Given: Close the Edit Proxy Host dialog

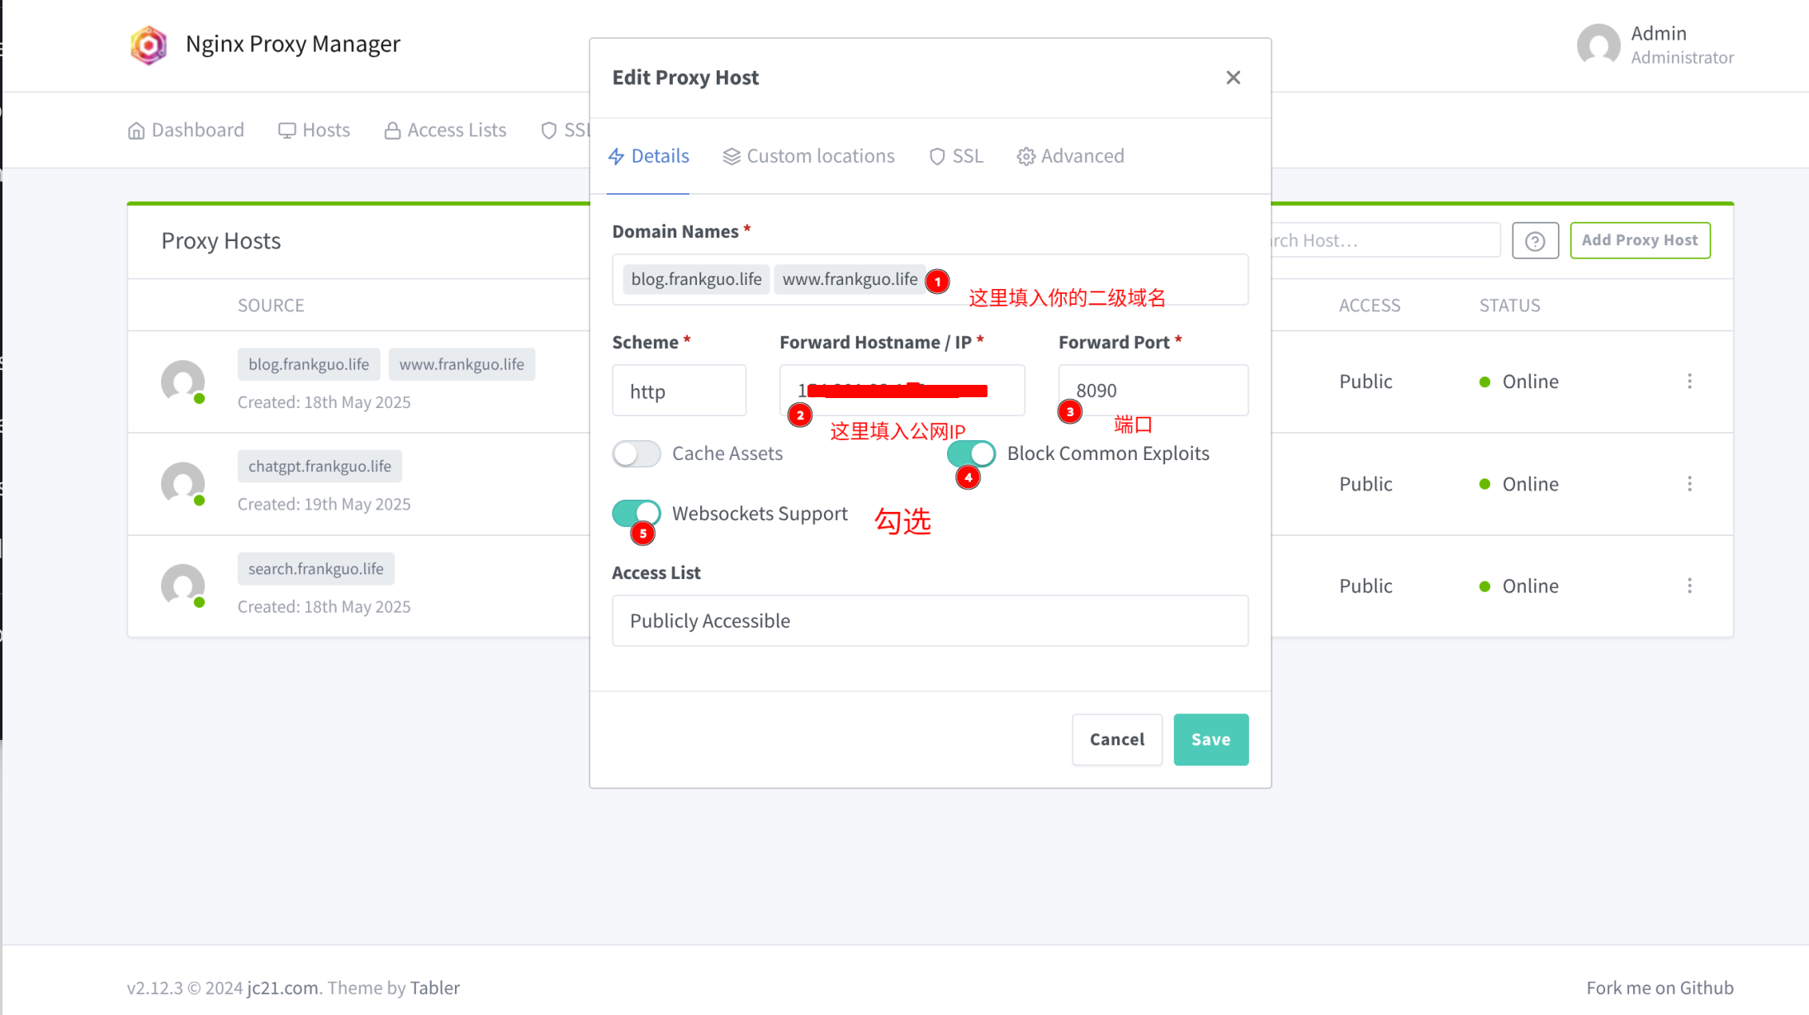Looking at the screenshot, I should click(1233, 78).
